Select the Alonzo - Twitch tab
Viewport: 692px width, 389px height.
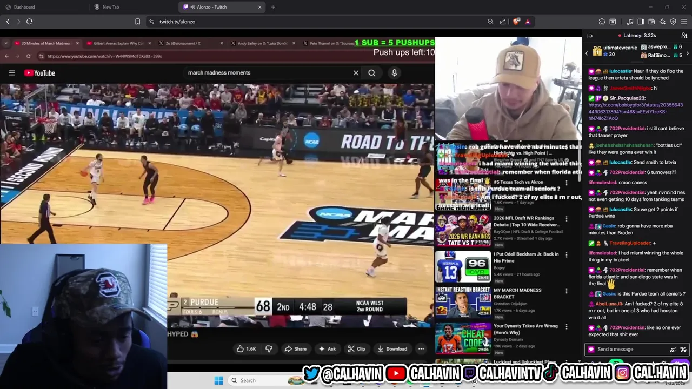tap(222, 7)
